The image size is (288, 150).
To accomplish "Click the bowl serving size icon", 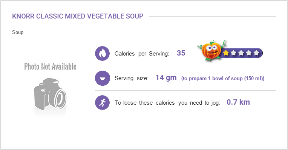I will tap(102, 78).
